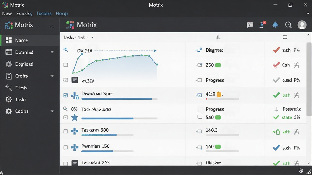
Task: Click the Motrix logo in main header
Action: (x=70, y=25)
